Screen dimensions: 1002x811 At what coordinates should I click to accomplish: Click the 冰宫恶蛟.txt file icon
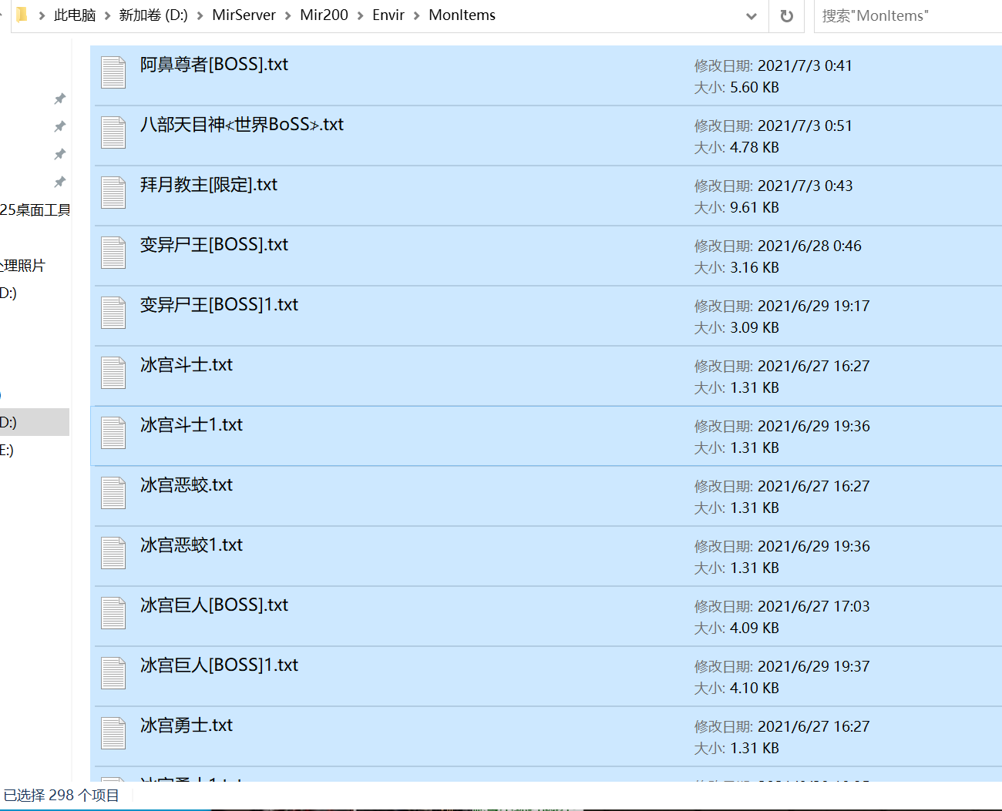(x=113, y=493)
